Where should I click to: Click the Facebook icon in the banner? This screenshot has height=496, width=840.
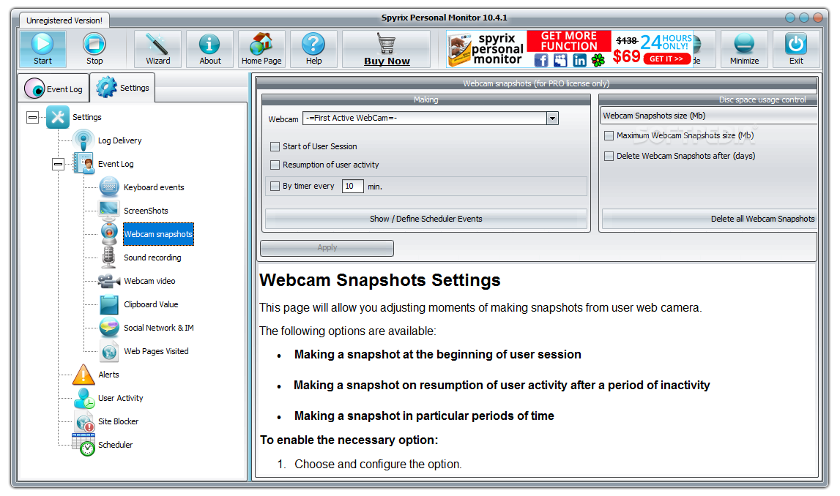541,60
